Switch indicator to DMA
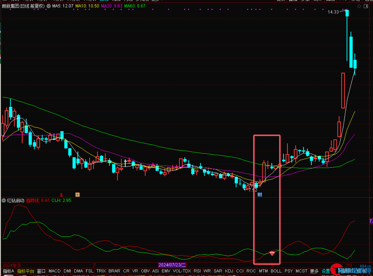The image size is (373, 276). (x=78, y=271)
